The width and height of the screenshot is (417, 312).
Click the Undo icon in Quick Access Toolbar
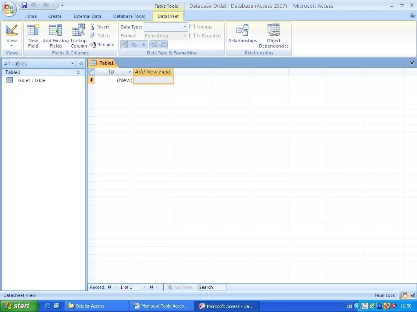coord(33,5)
